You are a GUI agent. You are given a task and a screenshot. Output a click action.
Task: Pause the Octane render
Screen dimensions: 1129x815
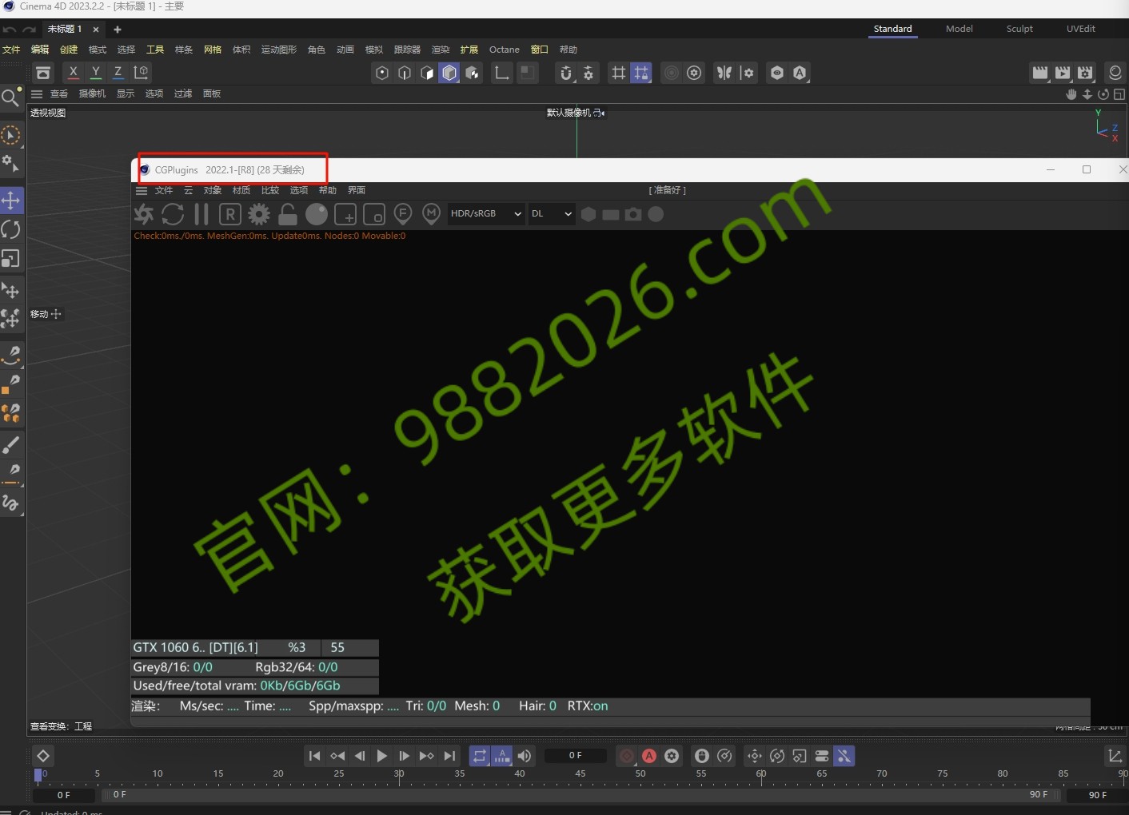[201, 214]
